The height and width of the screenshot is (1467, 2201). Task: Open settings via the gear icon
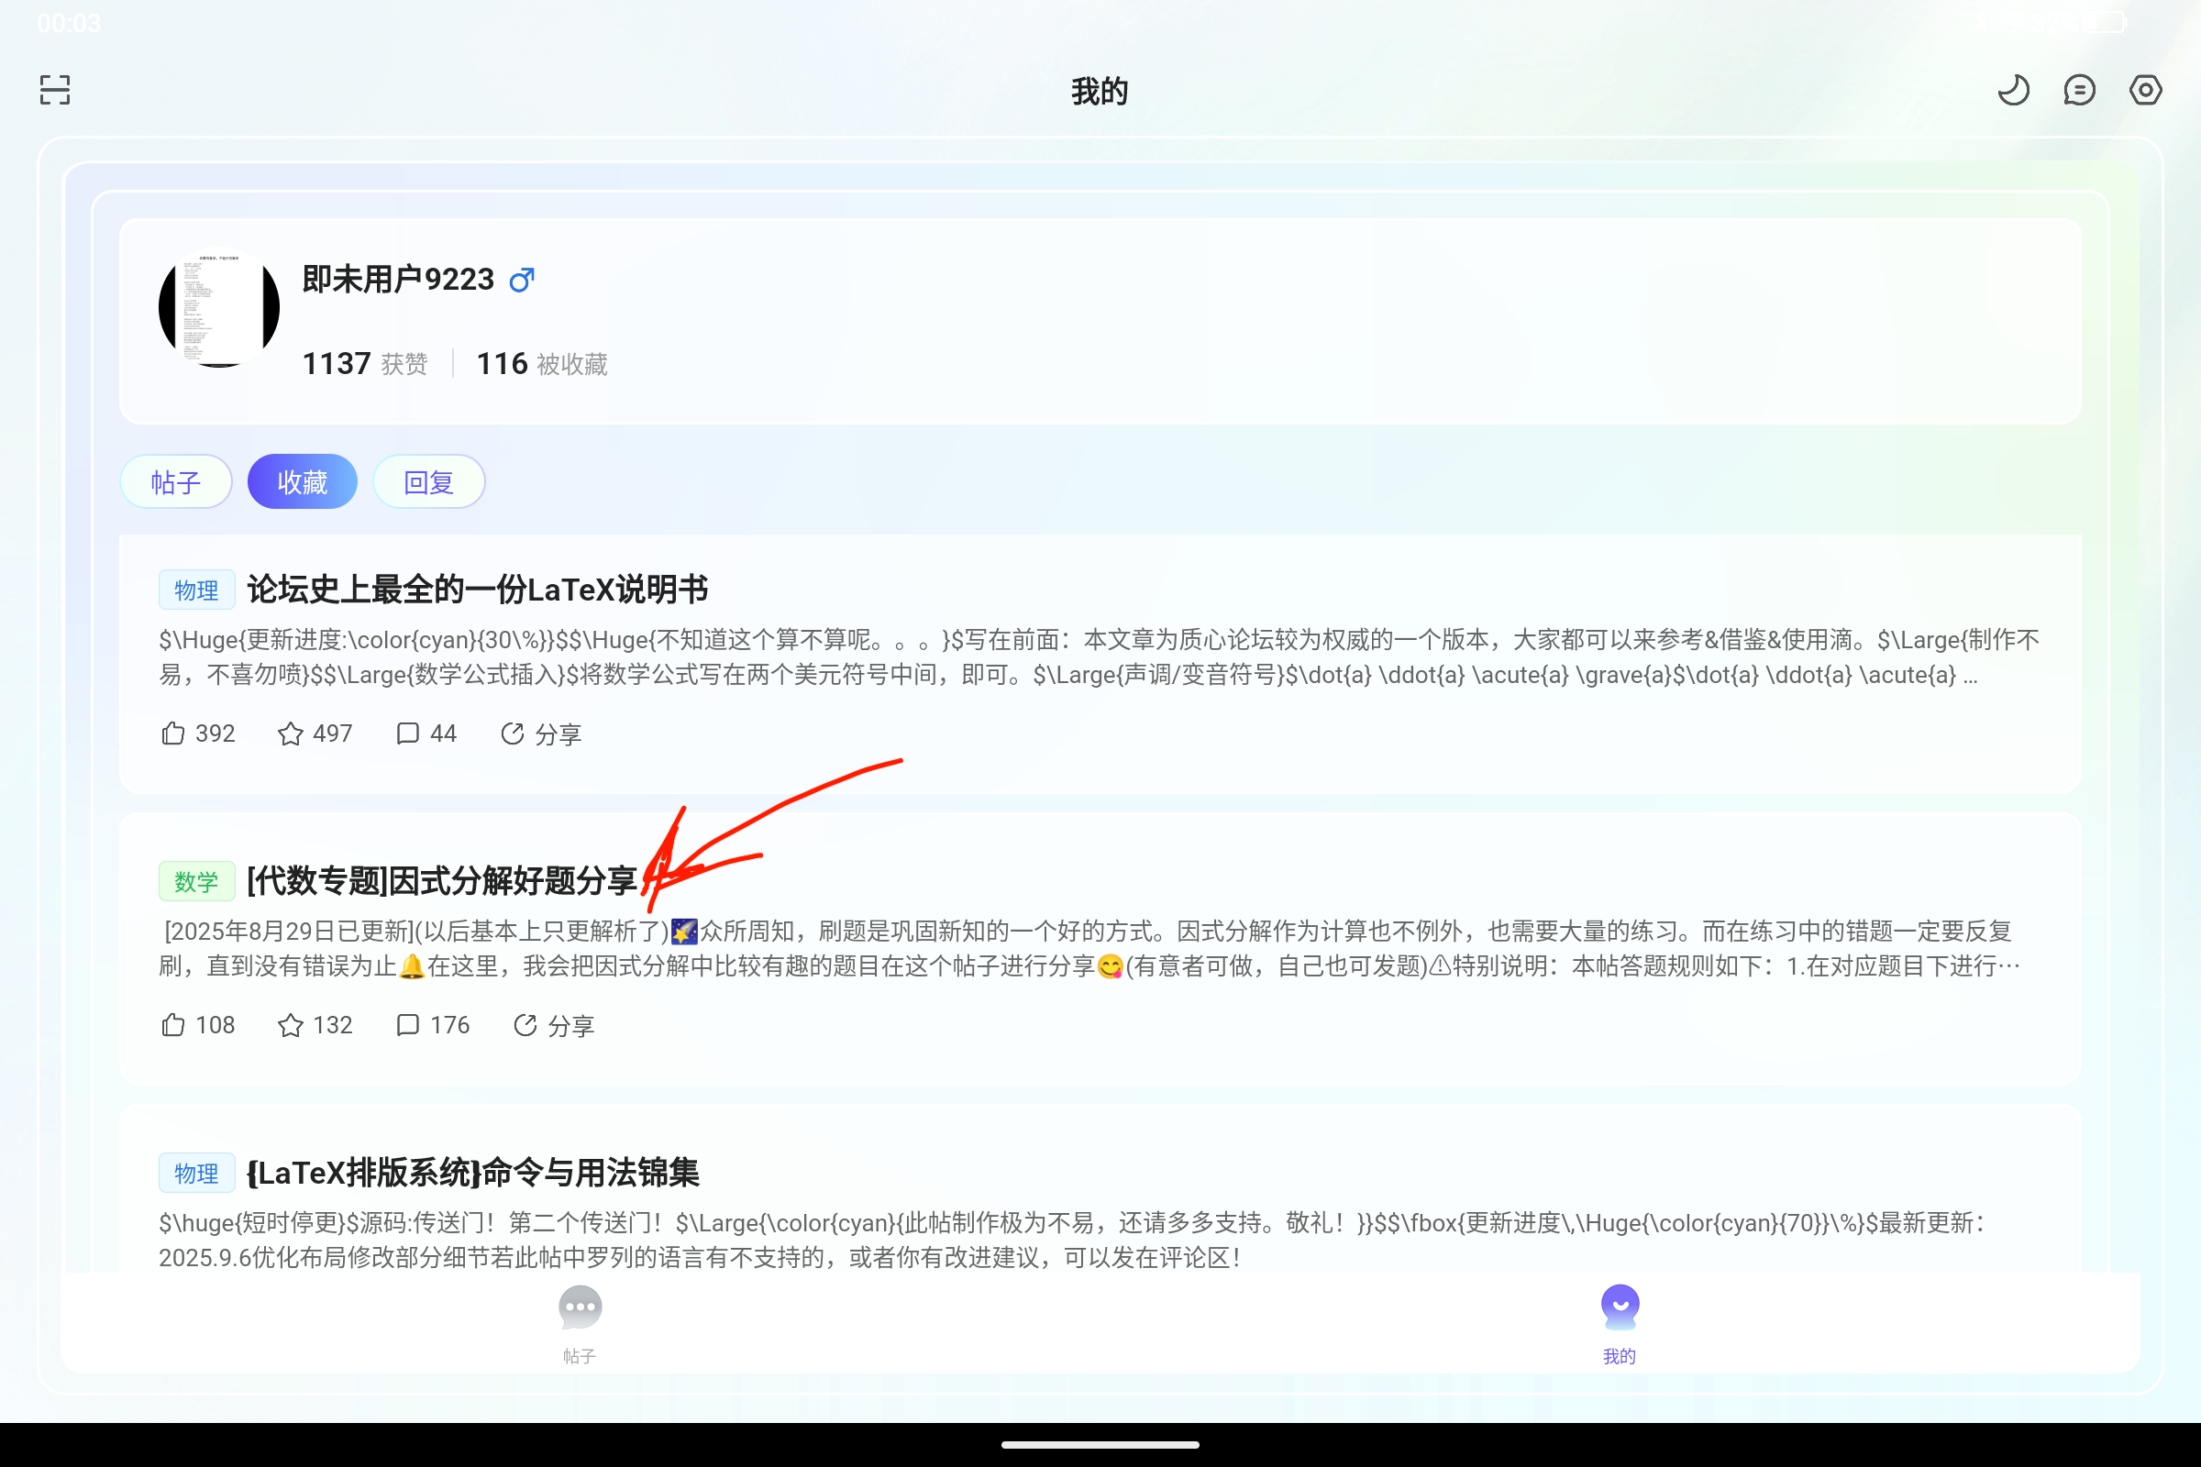2145,89
